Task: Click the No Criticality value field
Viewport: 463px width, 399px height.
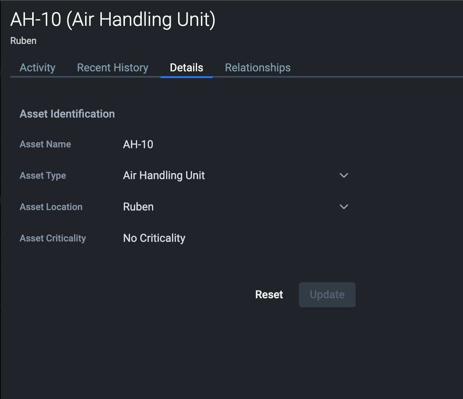Action: tap(154, 238)
